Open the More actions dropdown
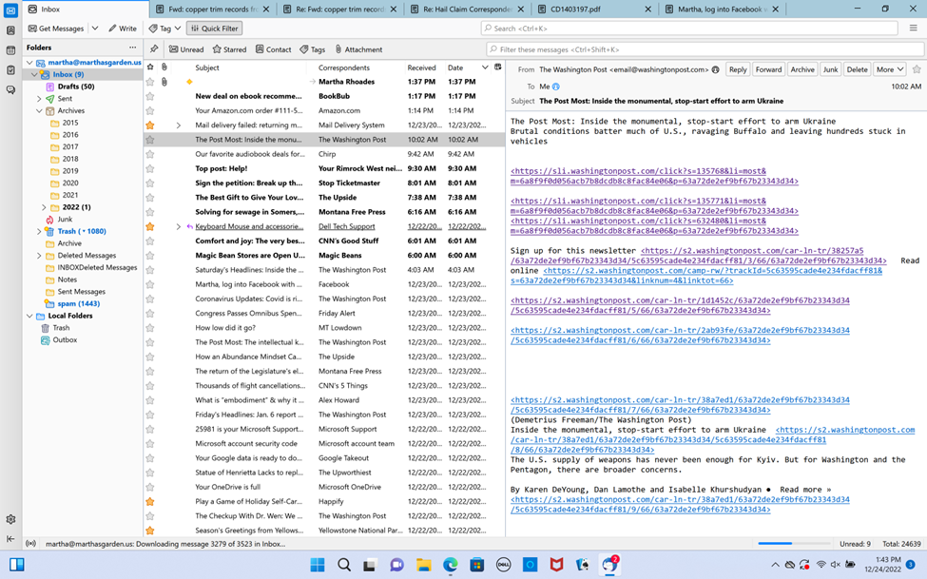 pos(889,69)
